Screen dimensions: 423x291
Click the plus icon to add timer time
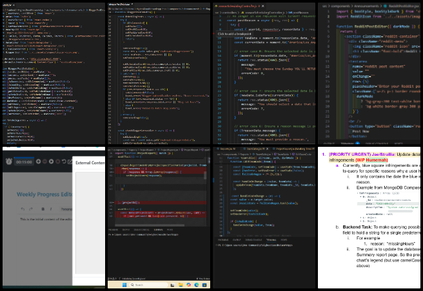(x=38, y=162)
